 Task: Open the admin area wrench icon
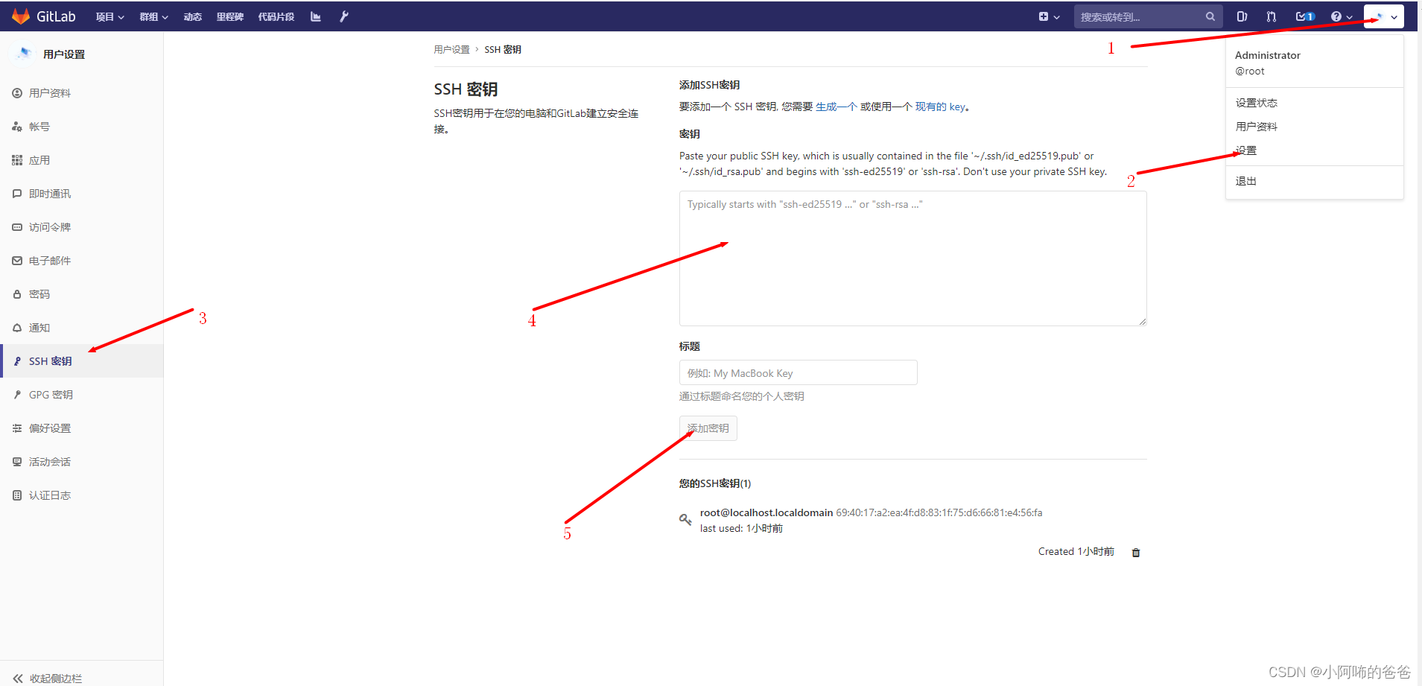click(344, 16)
